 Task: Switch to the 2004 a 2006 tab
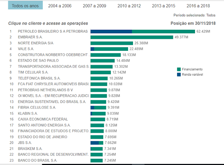click(60, 6)
